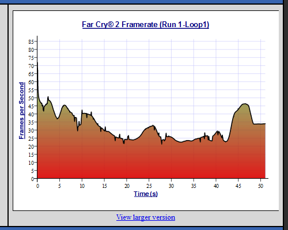288x230 pixels.
Task: Click the '0' tick label on the time axis
Action: (37, 186)
